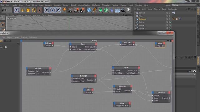Click the Spline node in XGroup
This screenshot has height=112, width=200.
[x=160, y=45]
